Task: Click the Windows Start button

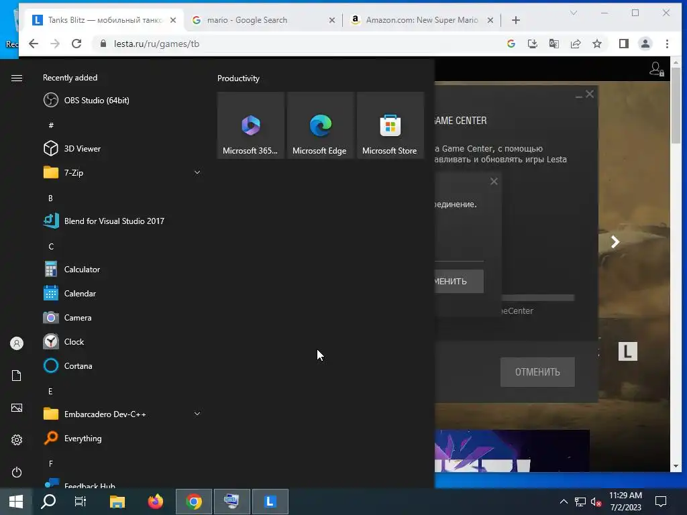Action: [x=16, y=502]
